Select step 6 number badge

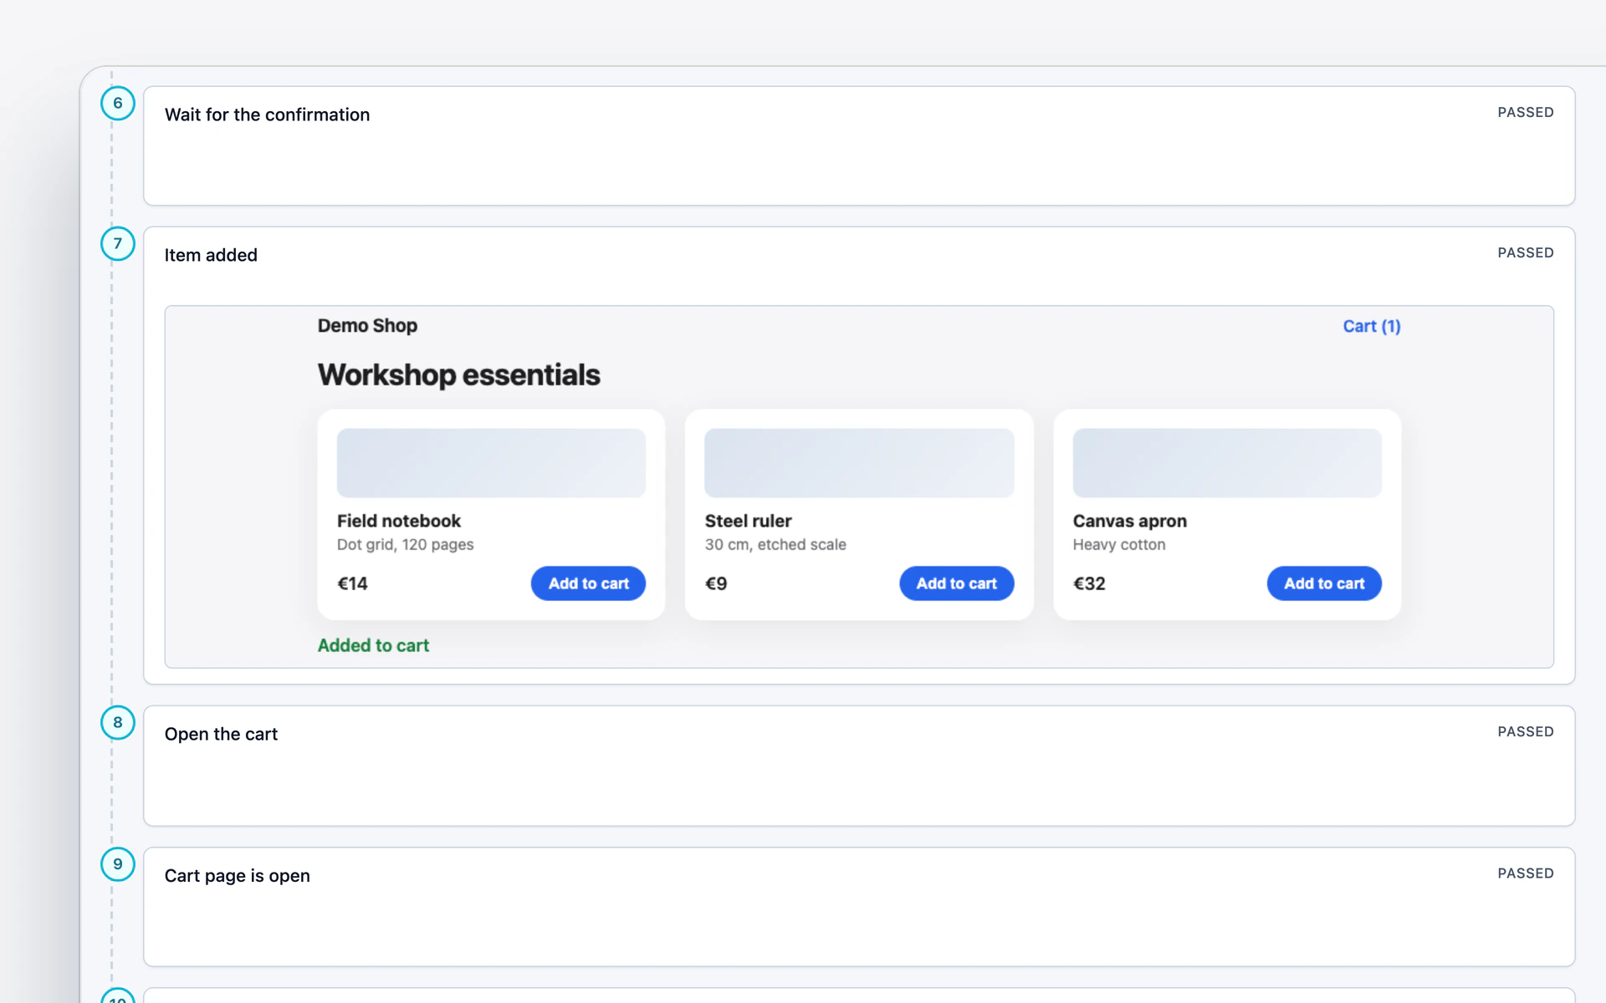click(x=118, y=103)
